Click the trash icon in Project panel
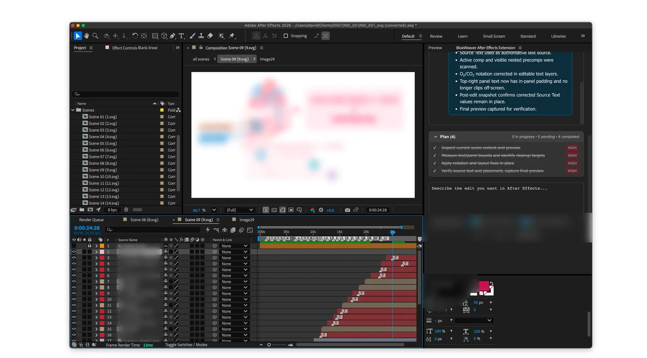Viewport: 647px width, 358px height. coord(126,210)
